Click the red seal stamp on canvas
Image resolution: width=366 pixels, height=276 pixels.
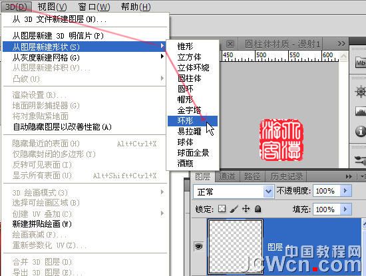point(281,140)
